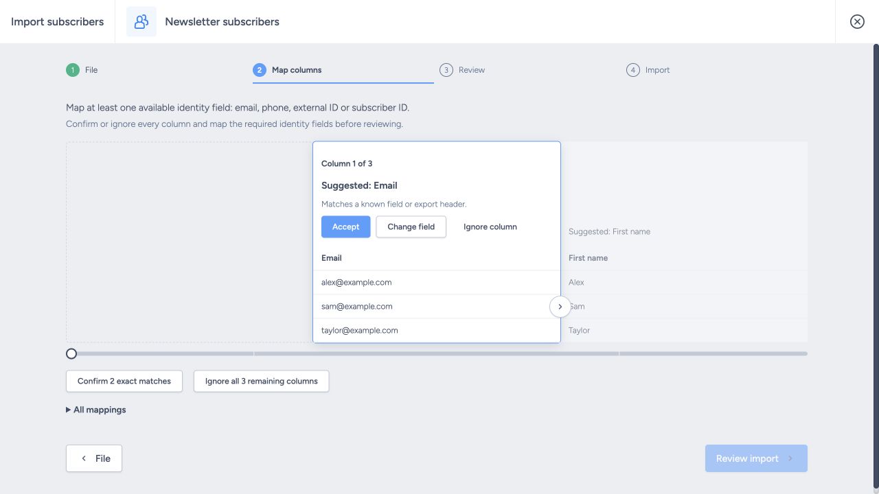
Task: Click the Suggested: First name label
Action: [x=609, y=232]
